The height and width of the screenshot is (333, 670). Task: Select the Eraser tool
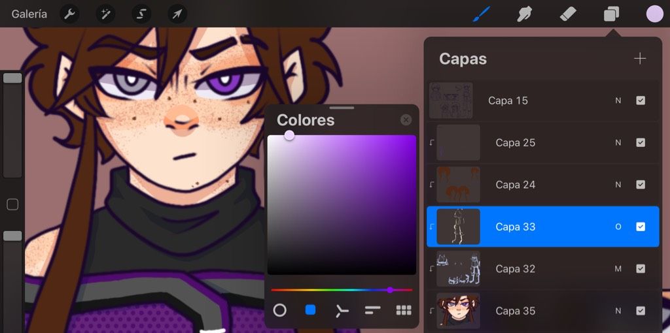coord(568,14)
